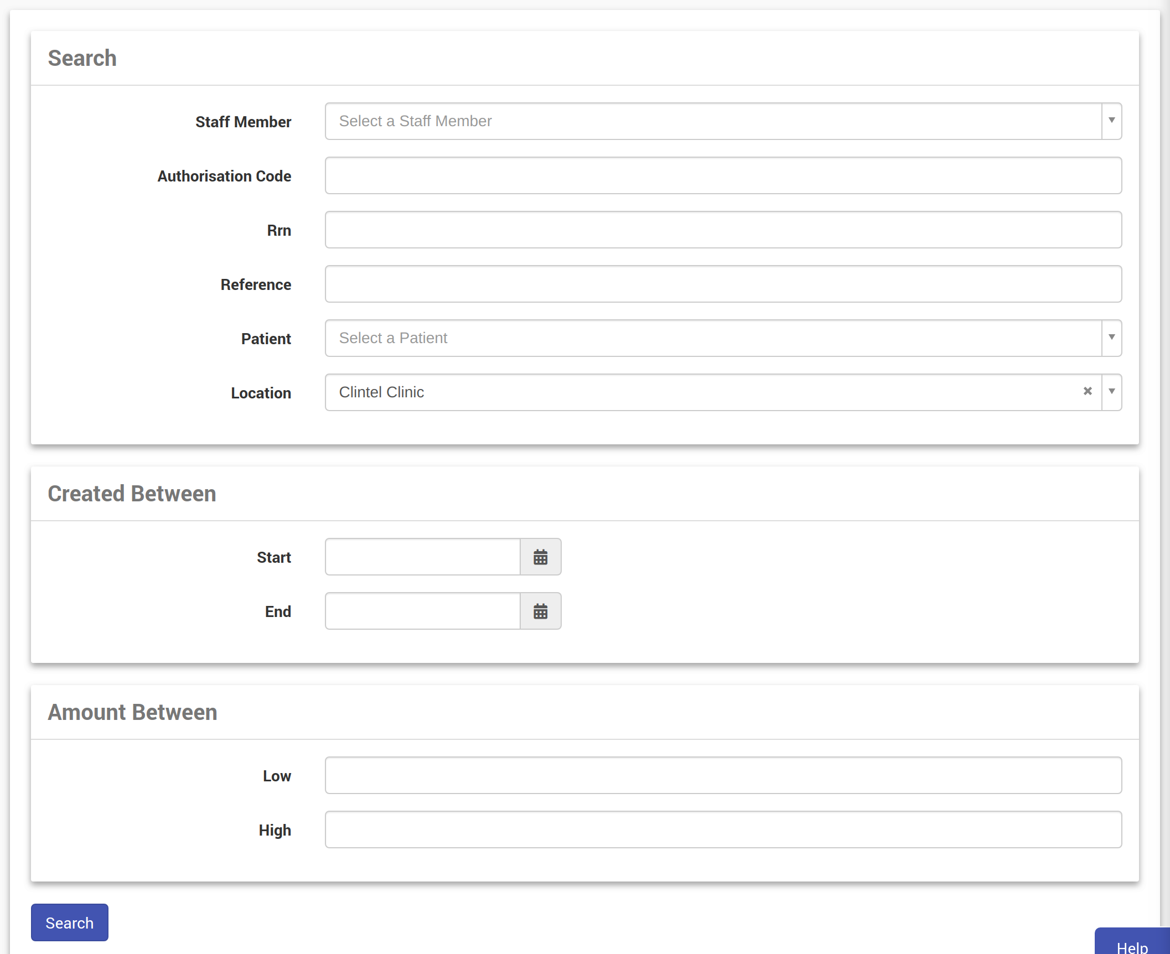Clear the Clintel Clinic location selection
This screenshot has width=1170, height=954.
(1087, 391)
